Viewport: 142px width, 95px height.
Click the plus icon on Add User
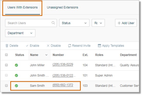119,23
